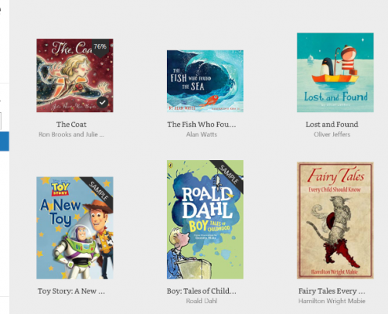
Task: Open Toy Story: A New Toy cover
Action: pyautogui.click(x=74, y=228)
